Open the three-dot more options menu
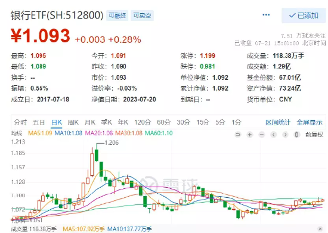328x233 pixels. 266,15
